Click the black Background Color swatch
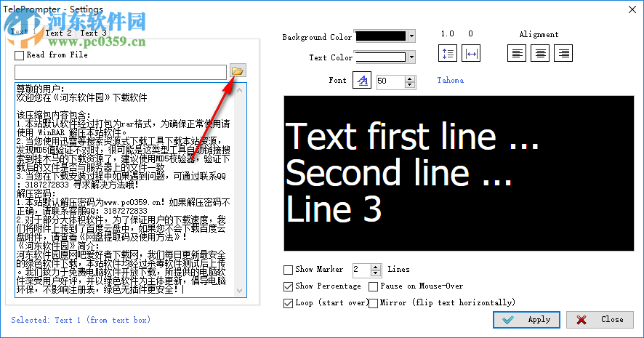This screenshot has height=338, width=644. click(381, 36)
